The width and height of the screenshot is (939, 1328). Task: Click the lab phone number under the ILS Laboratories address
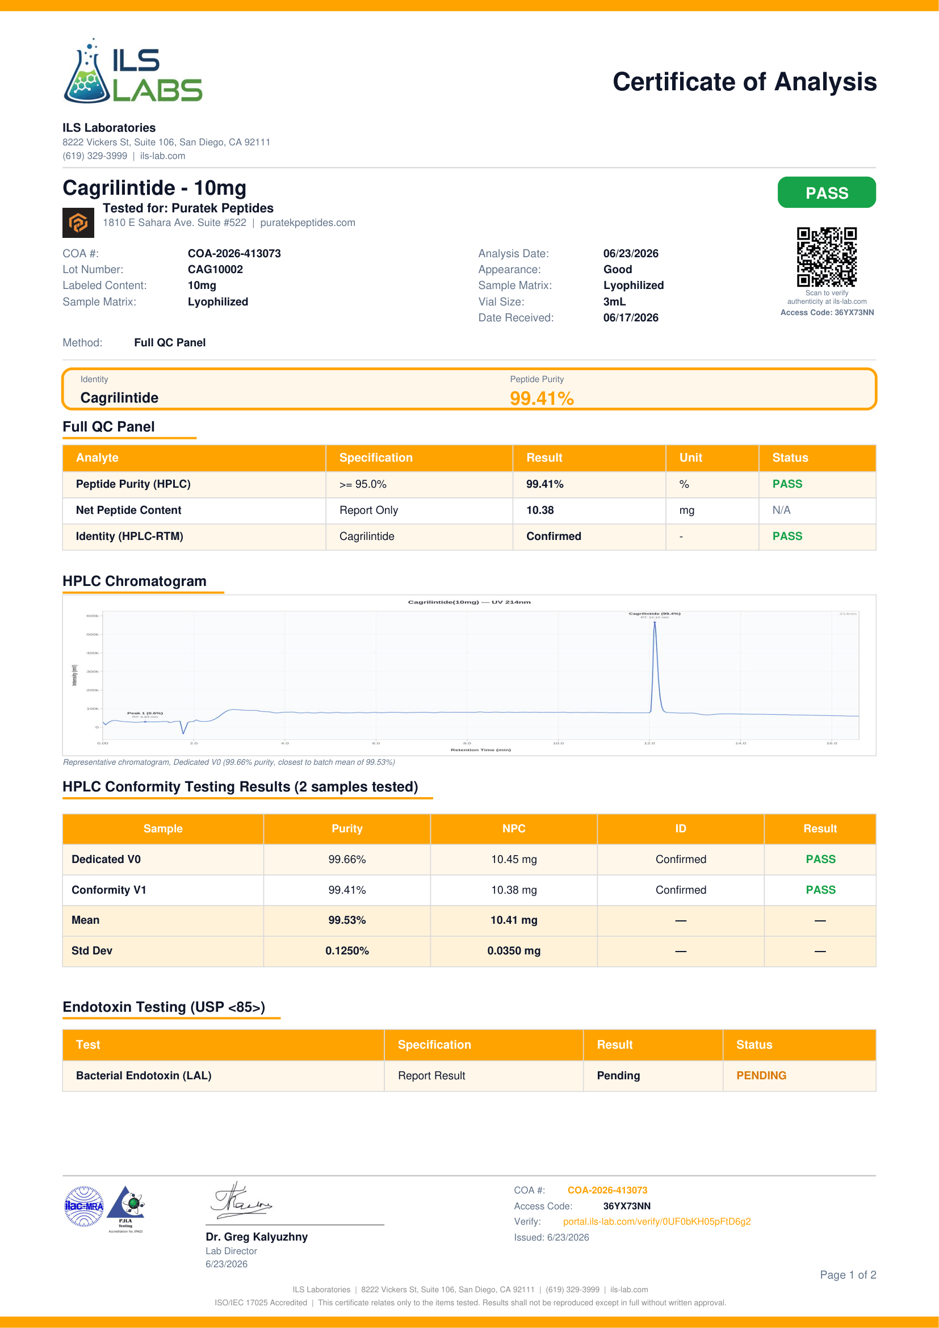point(95,156)
